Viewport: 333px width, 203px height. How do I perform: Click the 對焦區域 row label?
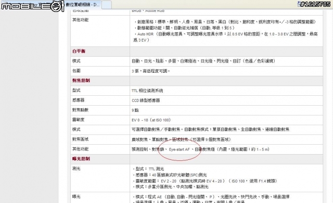click(x=80, y=139)
